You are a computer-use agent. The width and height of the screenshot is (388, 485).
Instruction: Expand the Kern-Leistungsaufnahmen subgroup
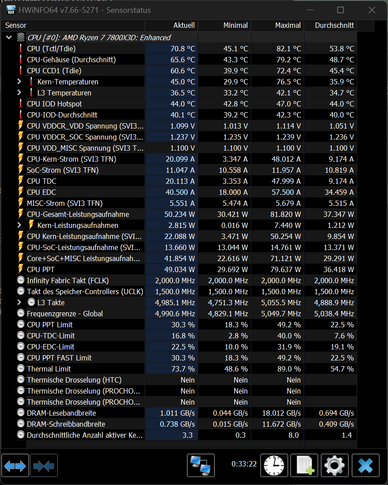click(19, 225)
